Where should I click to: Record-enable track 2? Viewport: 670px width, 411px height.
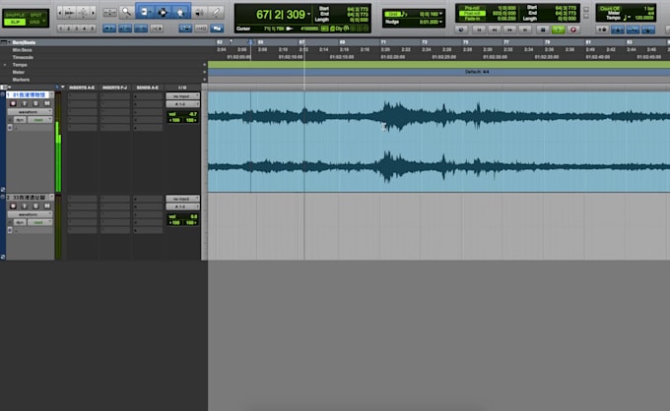pyautogui.click(x=13, y=205)
